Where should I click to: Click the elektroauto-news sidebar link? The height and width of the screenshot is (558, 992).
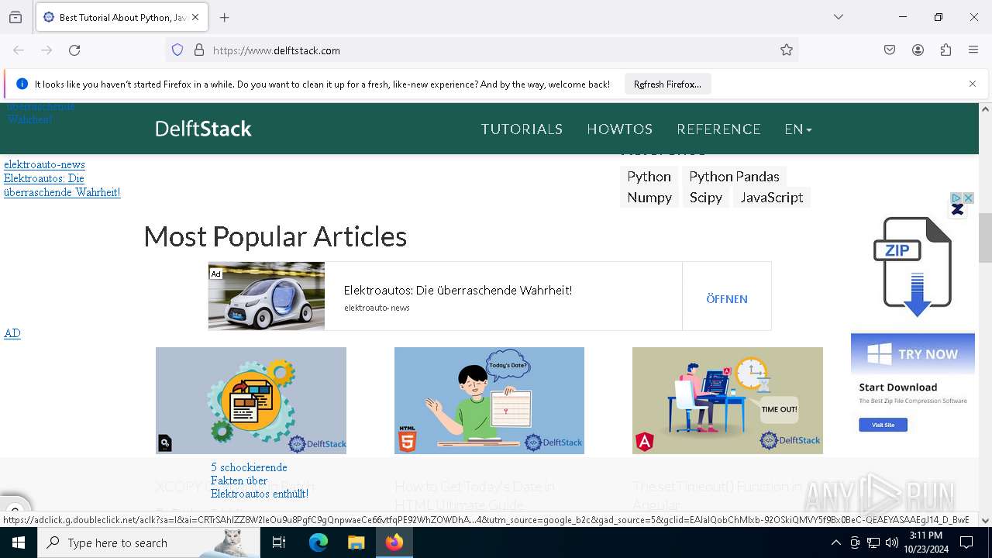coord(44,164)
